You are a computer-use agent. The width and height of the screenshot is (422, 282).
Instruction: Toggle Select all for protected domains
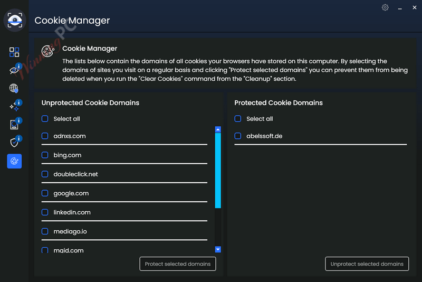coord(238,119)
